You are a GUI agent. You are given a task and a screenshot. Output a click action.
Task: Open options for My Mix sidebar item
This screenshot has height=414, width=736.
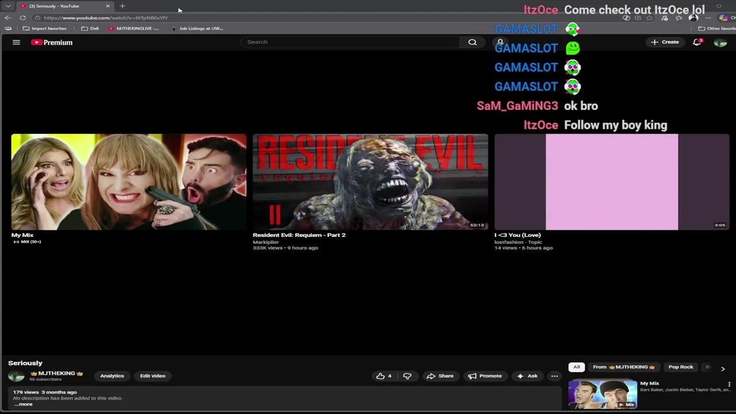click(729, 384)
